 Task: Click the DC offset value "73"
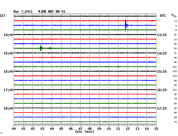pyautogui.click(x=175, y=122)
